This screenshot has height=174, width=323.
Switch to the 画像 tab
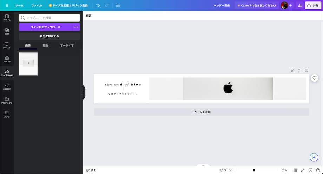28,46
